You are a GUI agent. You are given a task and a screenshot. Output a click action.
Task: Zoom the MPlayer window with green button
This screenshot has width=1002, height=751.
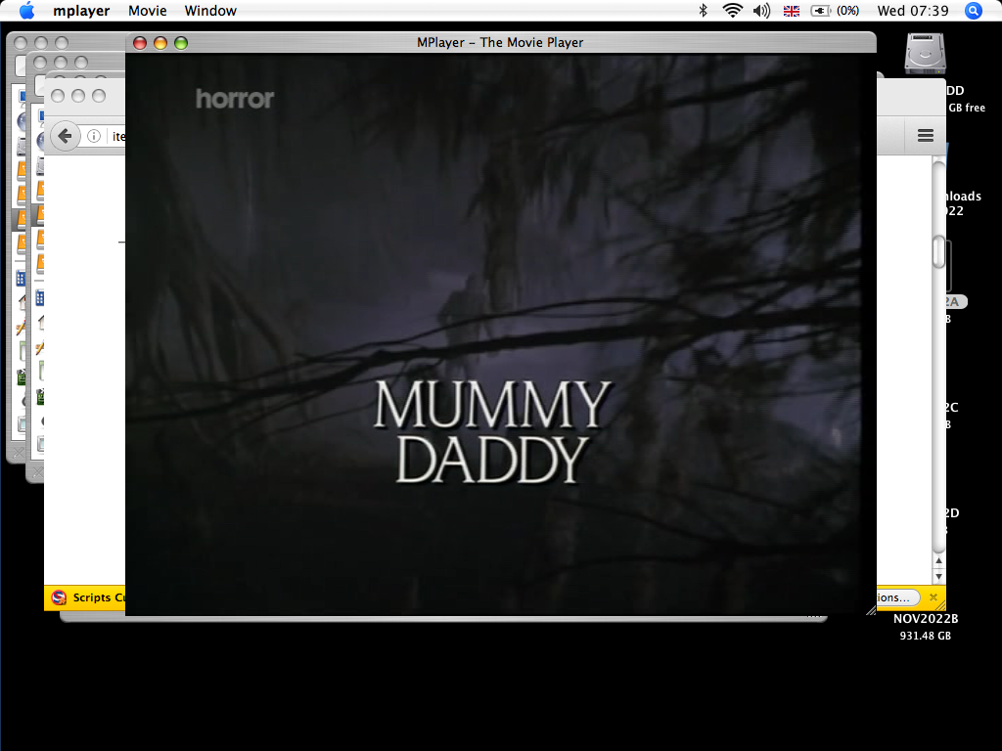tap(181, 43)
